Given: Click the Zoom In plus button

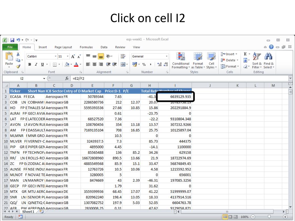Looking at the screenshot, I should 285,217.
